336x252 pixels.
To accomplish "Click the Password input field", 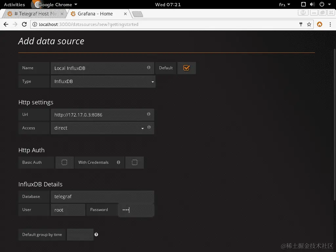I will [x=136, y=210].
